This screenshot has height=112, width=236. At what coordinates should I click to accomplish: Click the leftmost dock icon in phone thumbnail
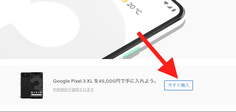tap(32, 92)
